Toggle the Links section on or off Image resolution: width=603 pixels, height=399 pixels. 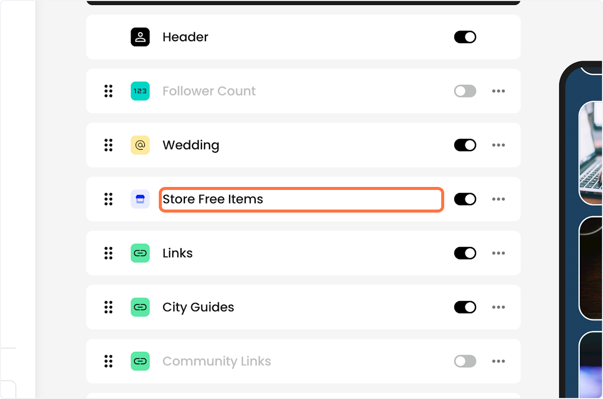[x=465, y=253]
